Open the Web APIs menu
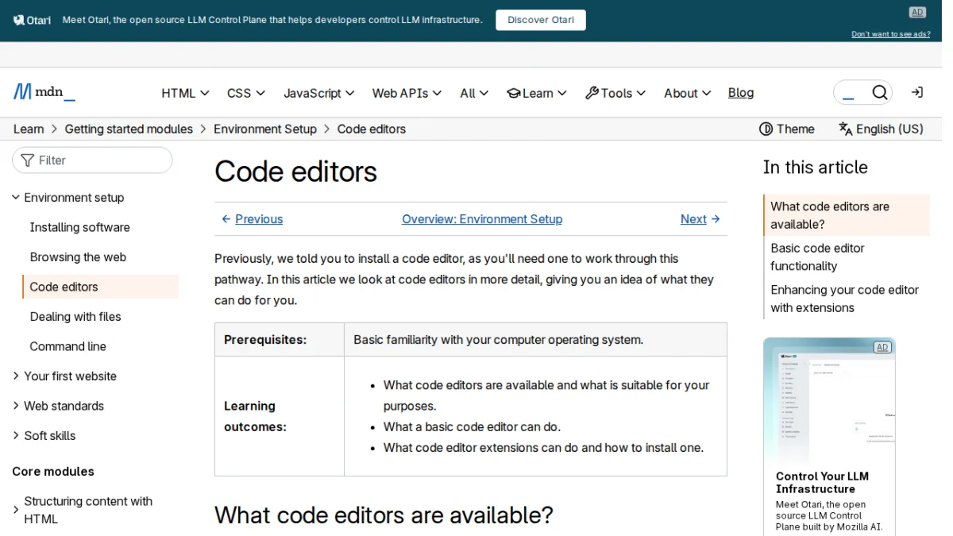 (x=407, y=93)
